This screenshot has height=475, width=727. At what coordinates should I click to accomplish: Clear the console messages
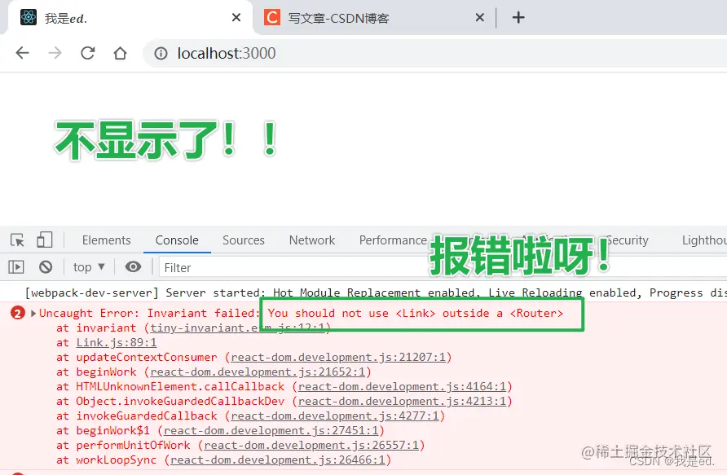[46, 266]
